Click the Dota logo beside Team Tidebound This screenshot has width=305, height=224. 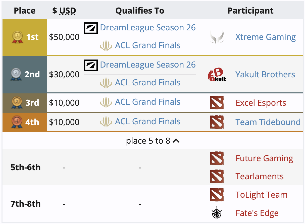217,122
